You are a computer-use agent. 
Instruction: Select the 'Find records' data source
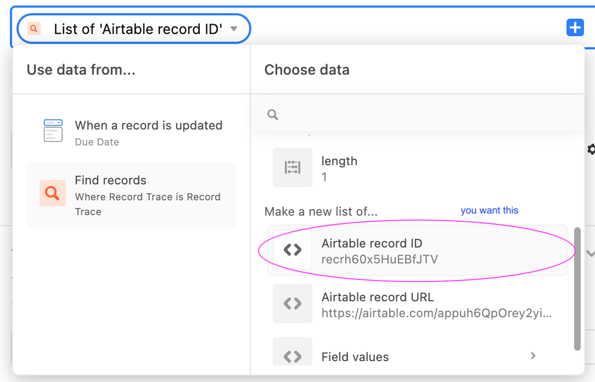(x=132, y=195)
